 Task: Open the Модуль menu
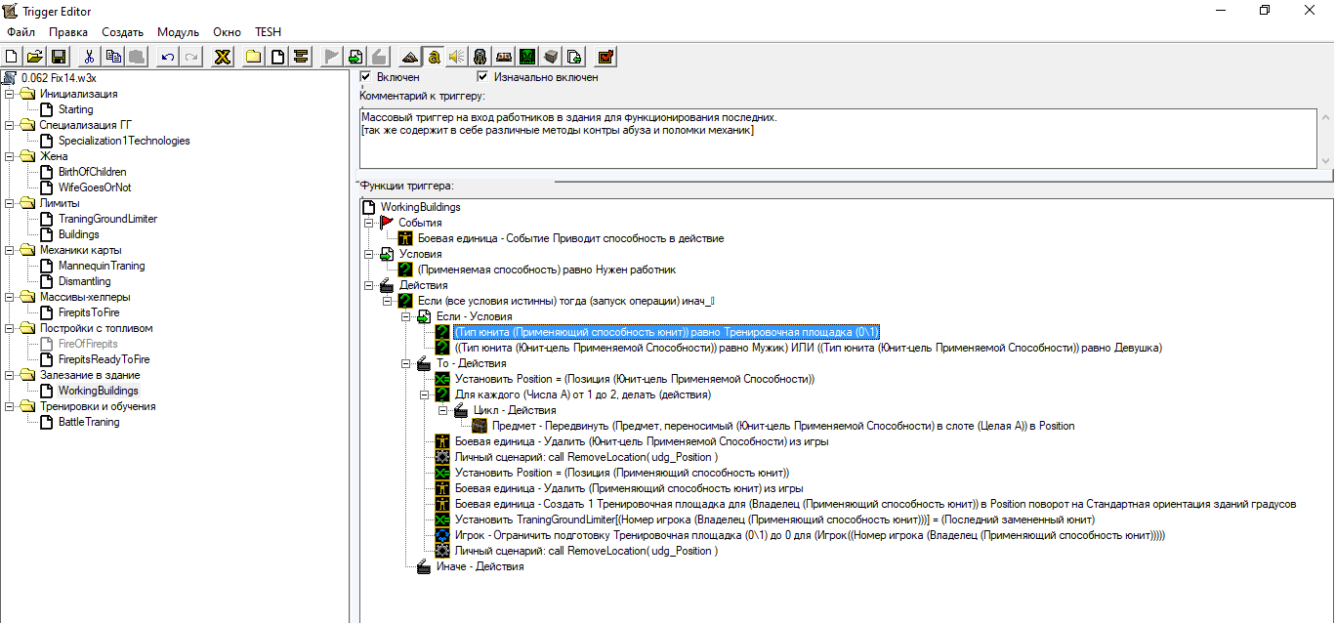178,32
